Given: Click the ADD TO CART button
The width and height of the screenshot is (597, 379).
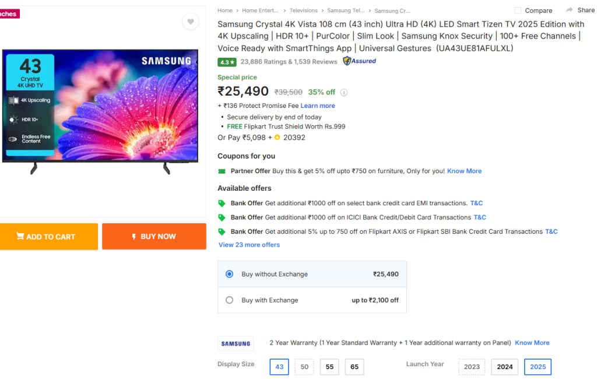Looking at the screenshot, I should coord(49,236).
